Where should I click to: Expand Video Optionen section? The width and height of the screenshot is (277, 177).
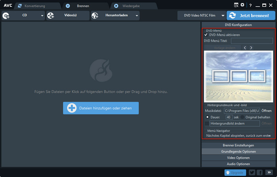click(238, 158)
